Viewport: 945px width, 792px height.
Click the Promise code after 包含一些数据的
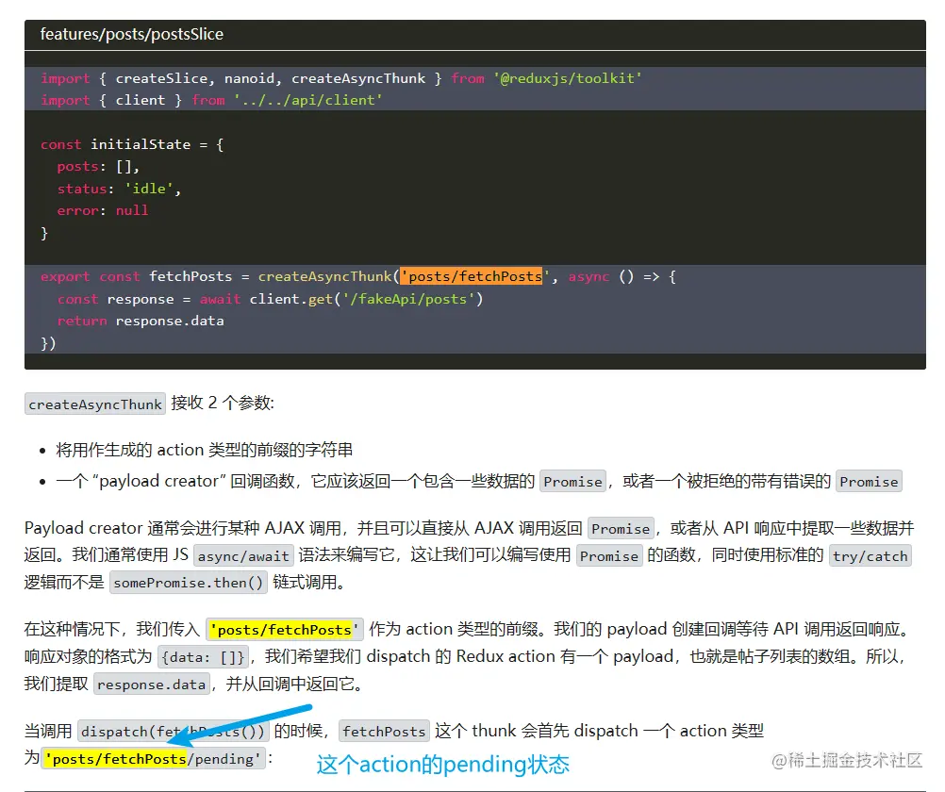[x=572, y=482]
